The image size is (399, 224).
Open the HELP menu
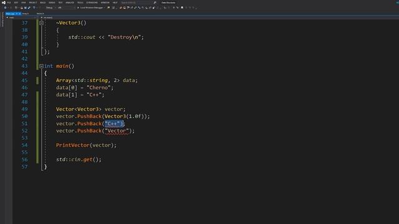point(115,2)
